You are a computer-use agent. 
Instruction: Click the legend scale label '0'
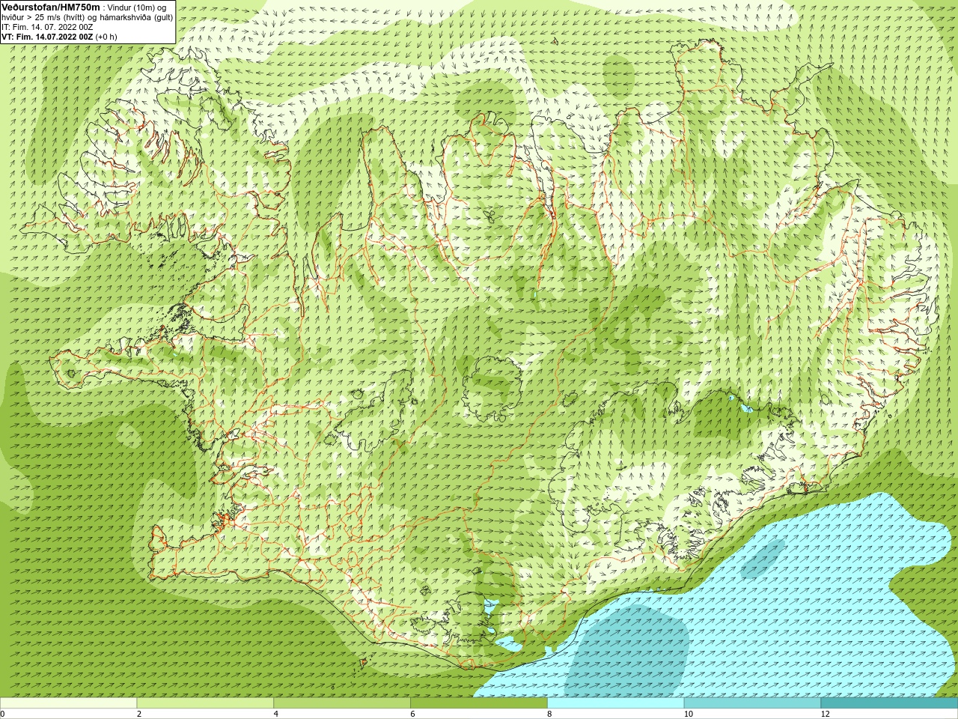point(3,714)
